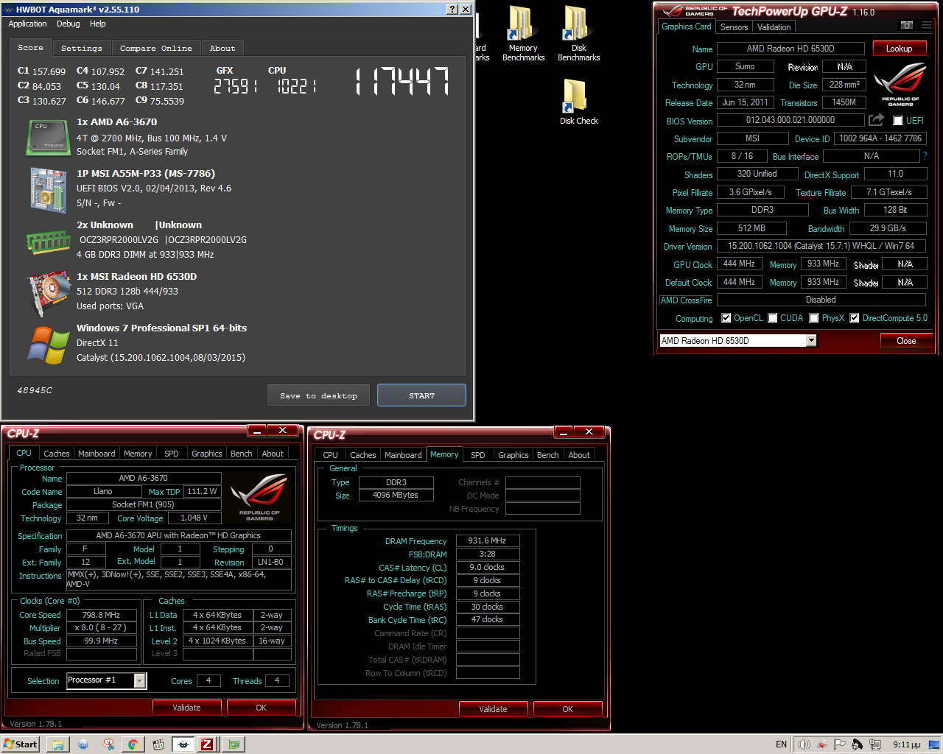Open Caches tab in left CPU-Z window
This screenshot has width=943, height=754.
click(x=57, y=454)
